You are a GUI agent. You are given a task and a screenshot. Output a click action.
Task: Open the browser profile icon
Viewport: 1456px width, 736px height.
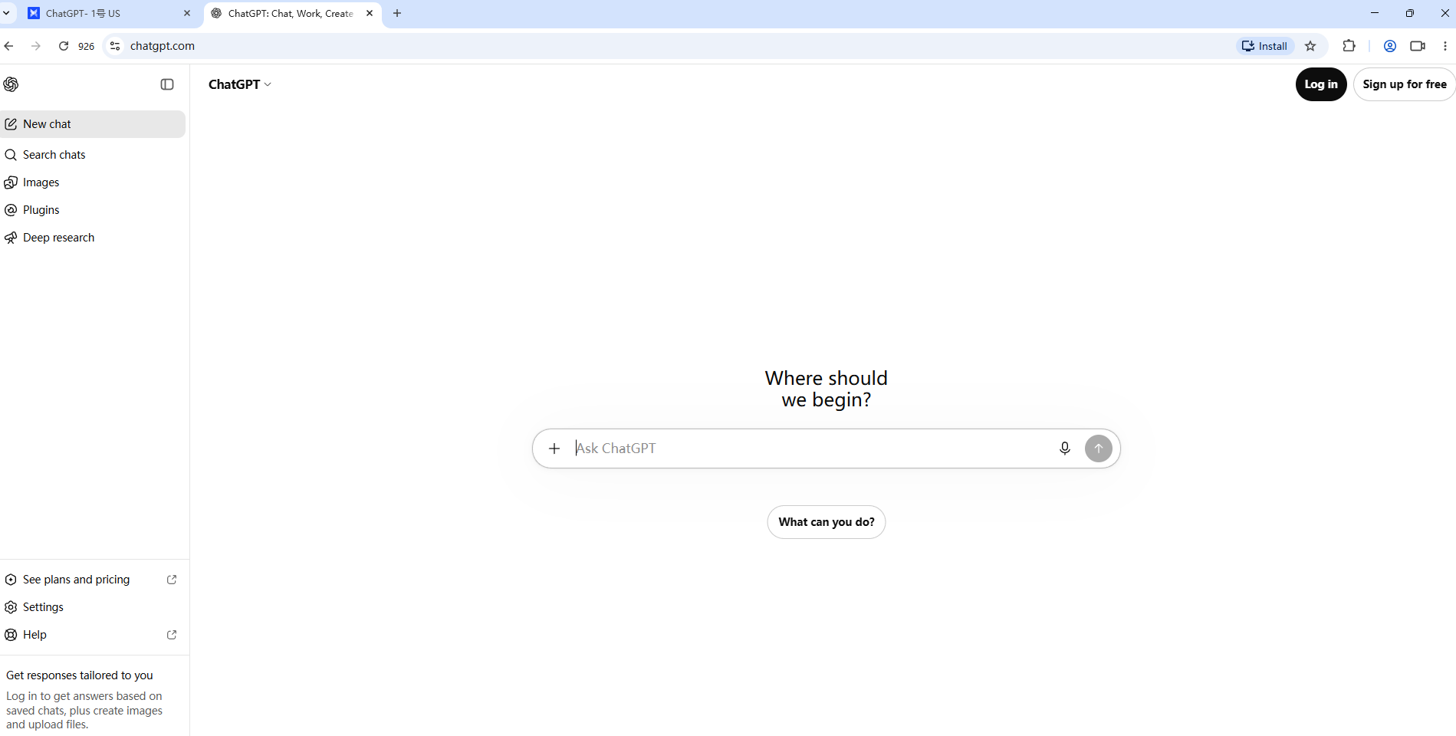(x=1390, y=46)
